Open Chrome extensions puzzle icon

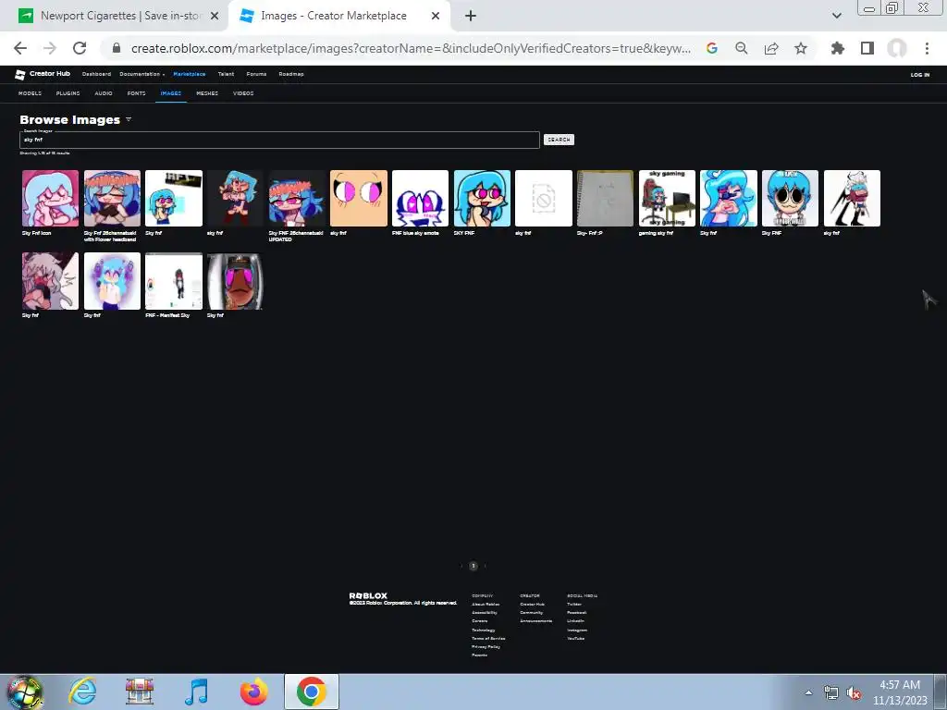[x=837, y=48]
